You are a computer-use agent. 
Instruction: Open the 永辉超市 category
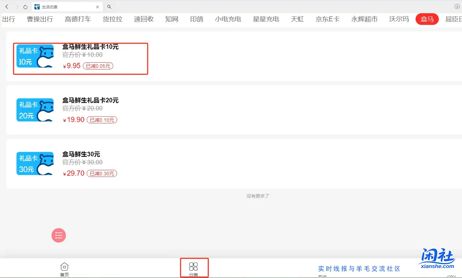(364, 19)
